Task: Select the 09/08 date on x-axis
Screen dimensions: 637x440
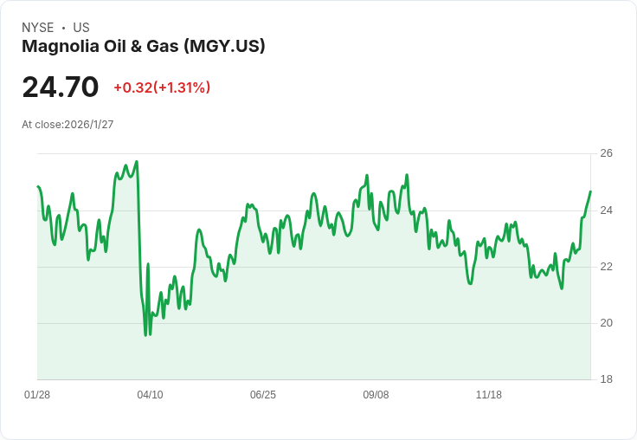Action: point(376,395)
